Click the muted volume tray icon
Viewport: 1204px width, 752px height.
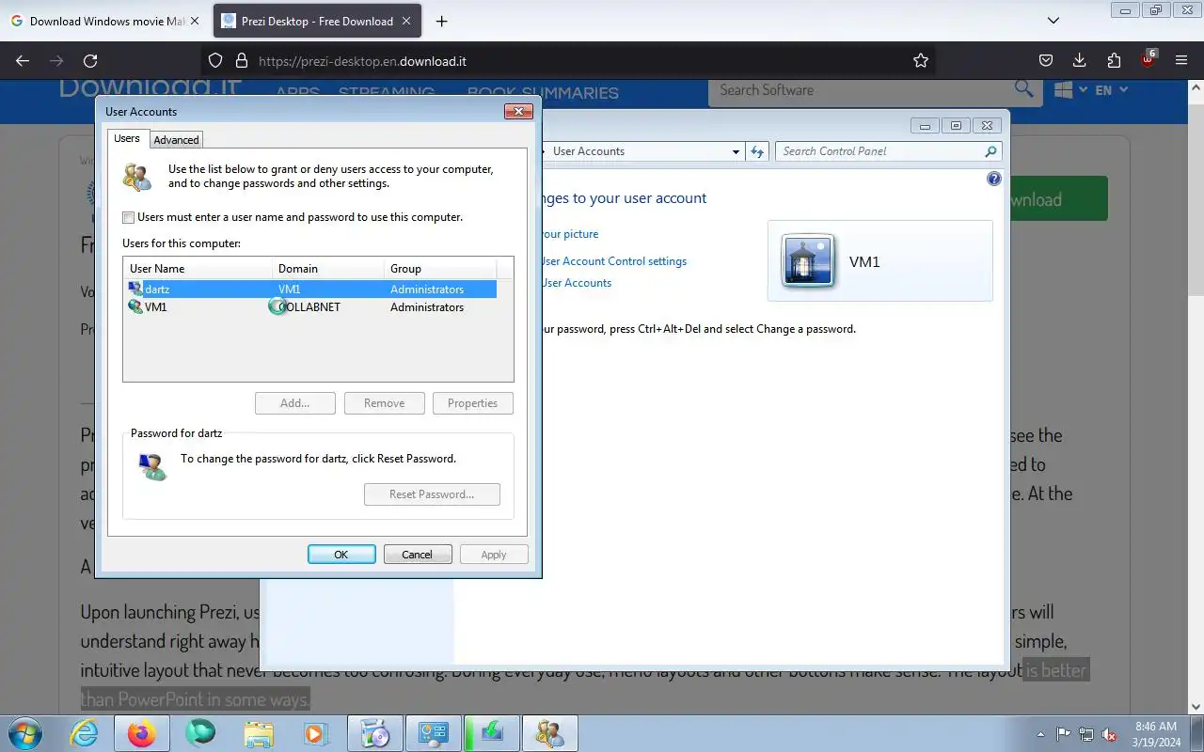point(1110,734)
